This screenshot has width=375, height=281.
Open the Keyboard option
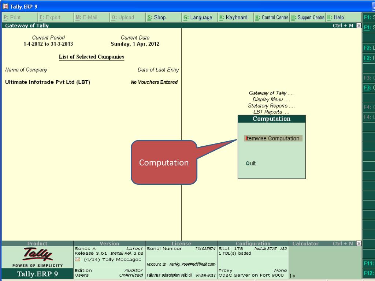[235, 18]
